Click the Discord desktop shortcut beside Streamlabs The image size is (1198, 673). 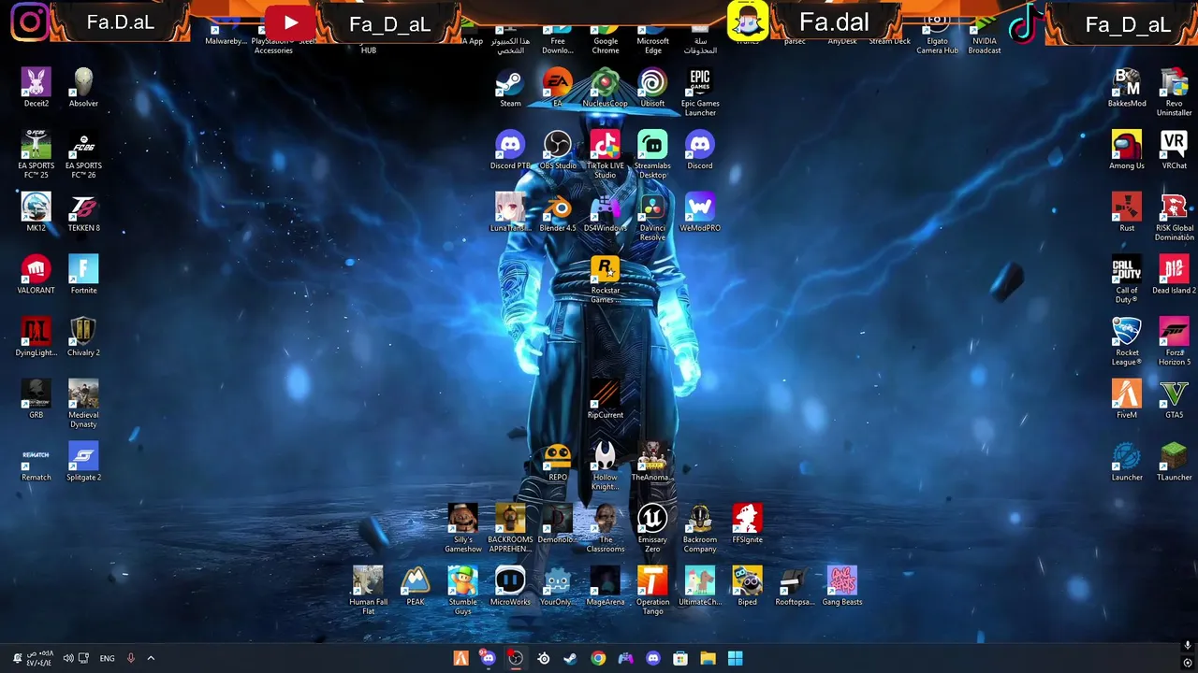tap(700, 150)
